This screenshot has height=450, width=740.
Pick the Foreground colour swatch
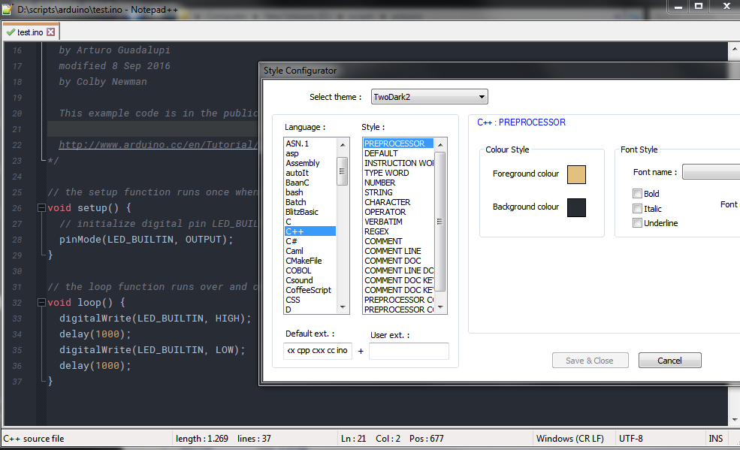(576, 174)
